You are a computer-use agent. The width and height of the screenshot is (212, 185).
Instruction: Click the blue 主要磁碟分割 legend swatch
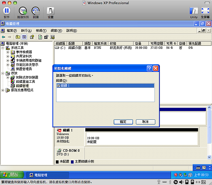[x=72, y=162]
